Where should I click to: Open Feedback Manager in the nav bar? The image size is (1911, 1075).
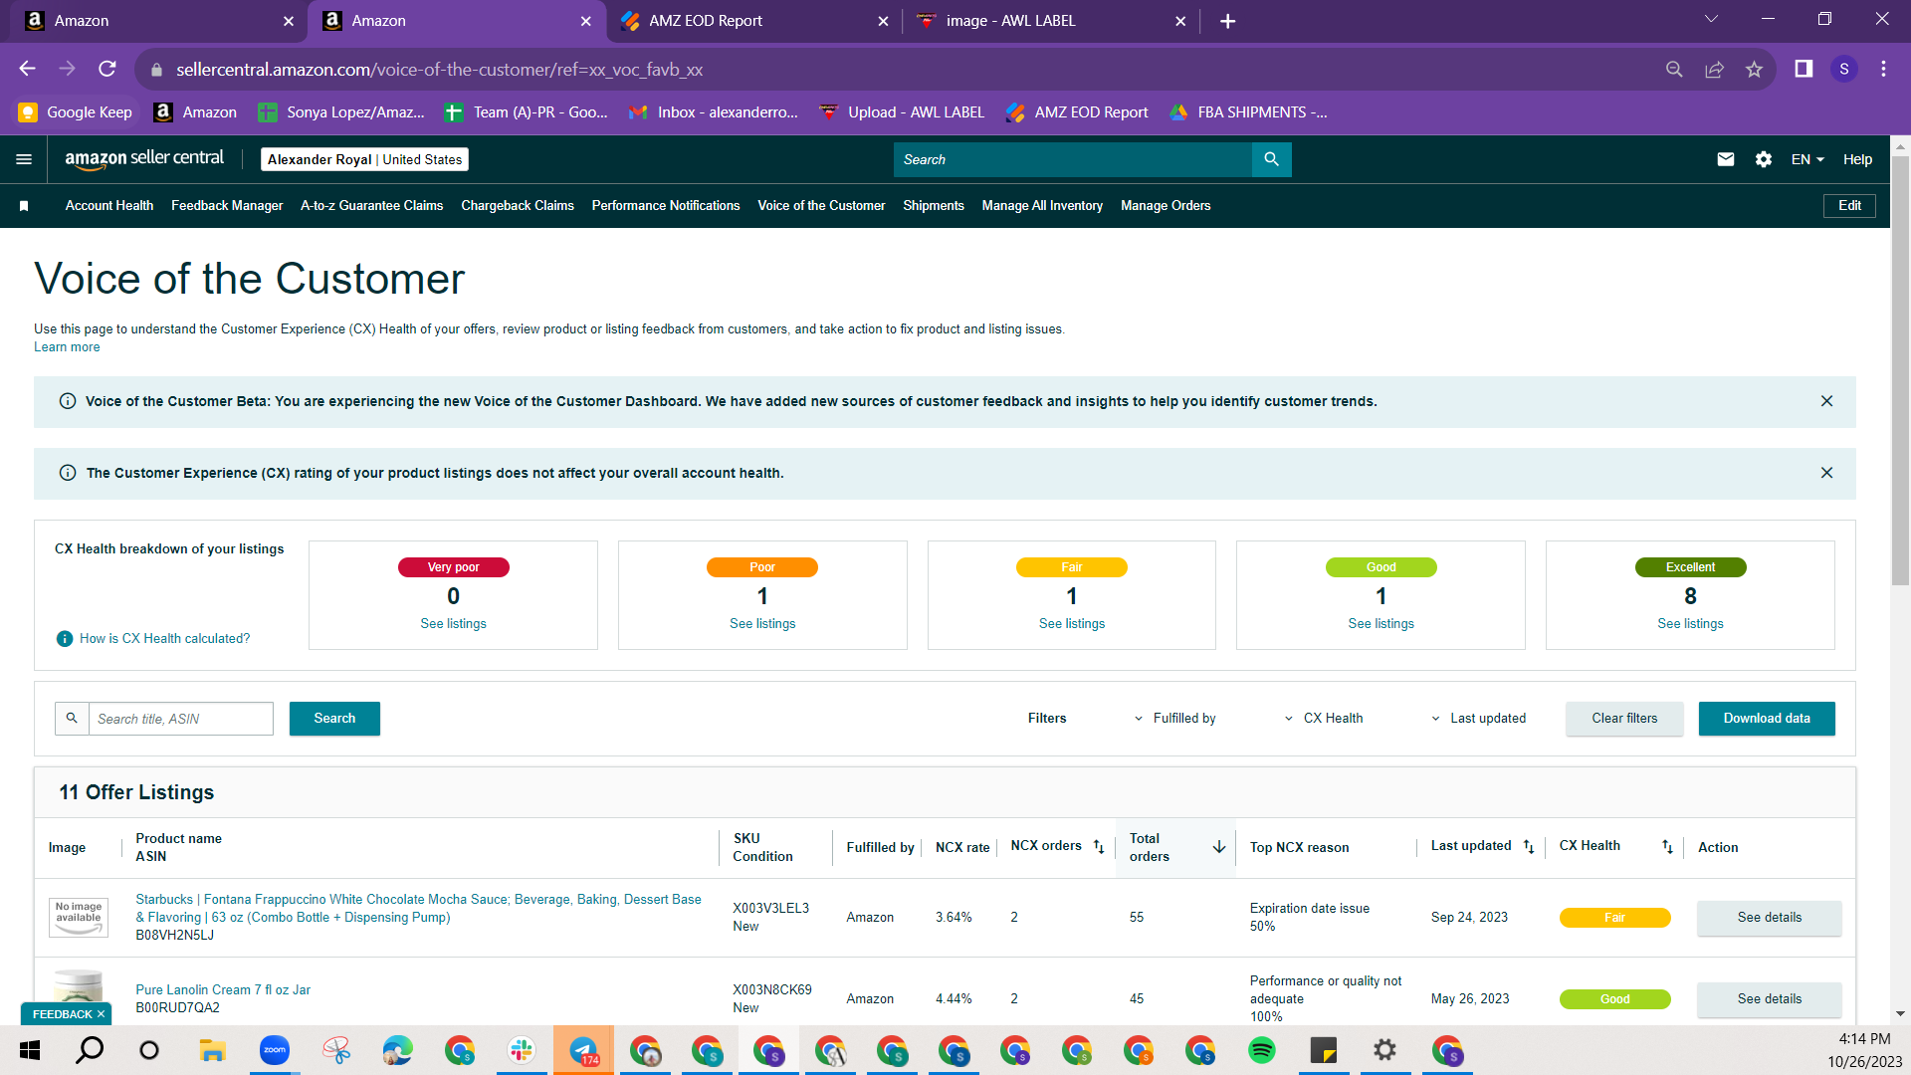point(227,206)
